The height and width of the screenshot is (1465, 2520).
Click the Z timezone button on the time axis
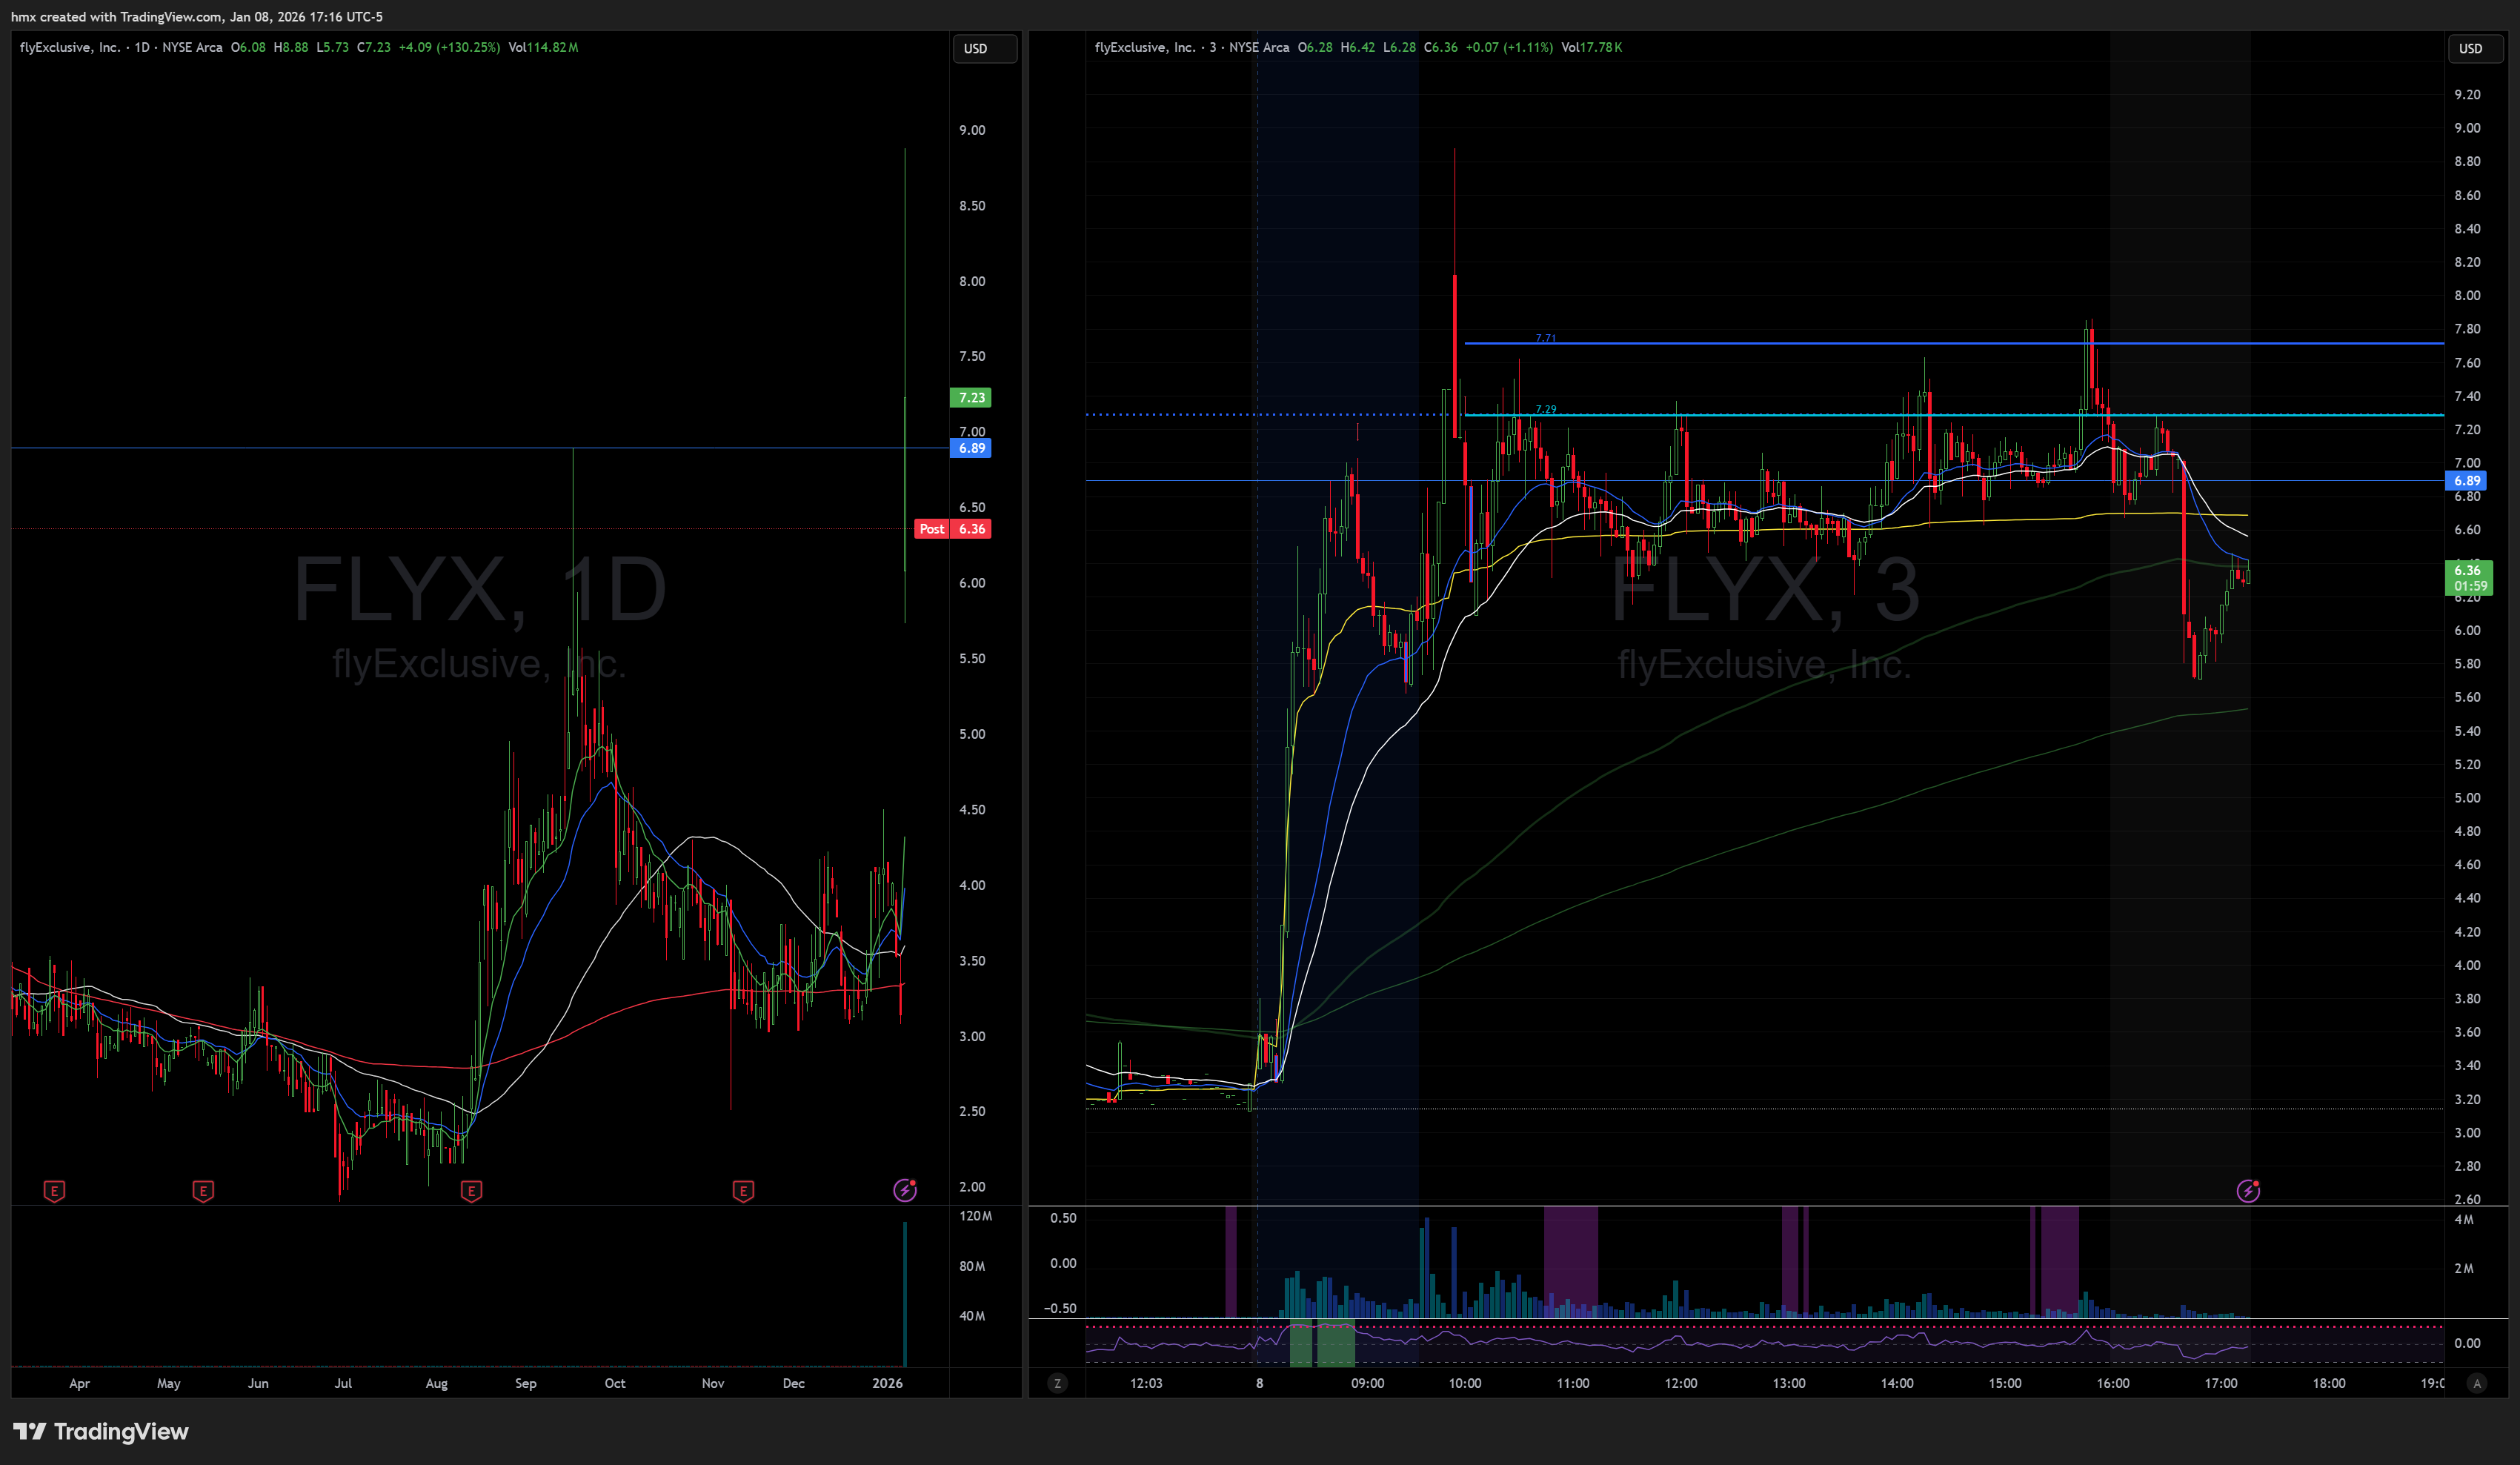[1057, 1383]
